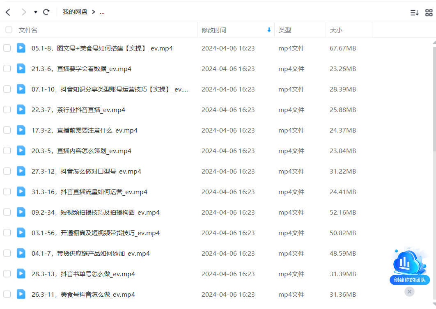Sort by 大小 column
This screenshot has height=309, width=436.
click(336, 30)
